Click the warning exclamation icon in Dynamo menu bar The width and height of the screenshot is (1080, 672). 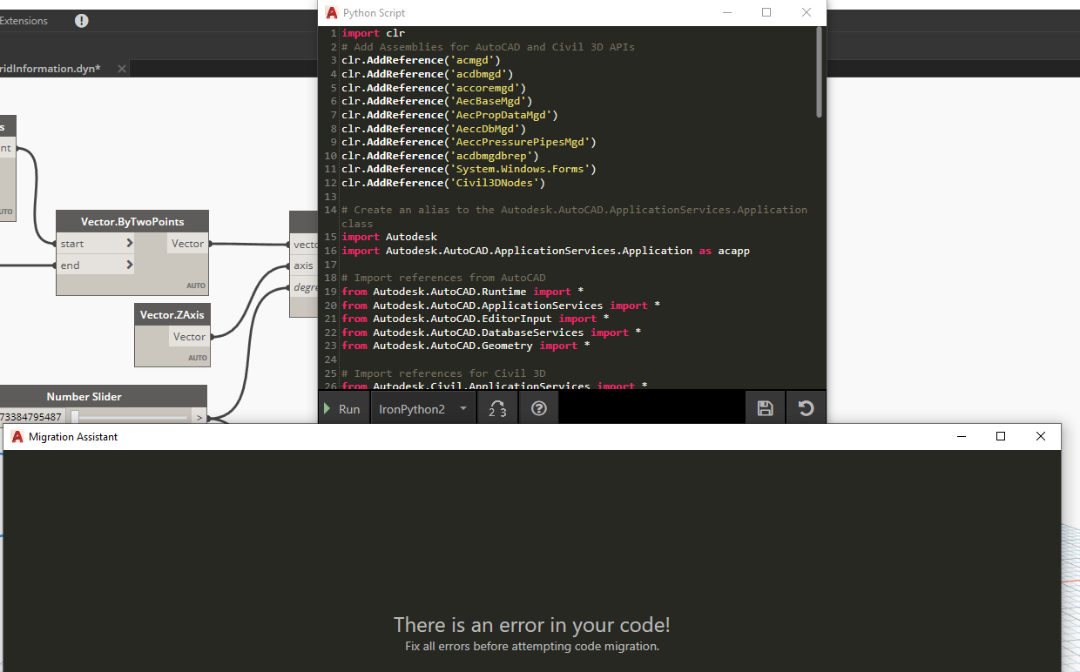click(x=82, y=21)
